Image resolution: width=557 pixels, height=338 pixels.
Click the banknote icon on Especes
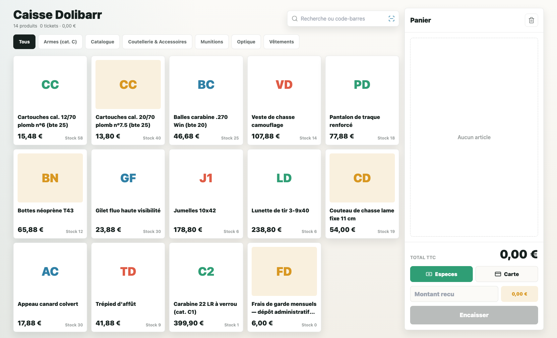click(429, 274)
